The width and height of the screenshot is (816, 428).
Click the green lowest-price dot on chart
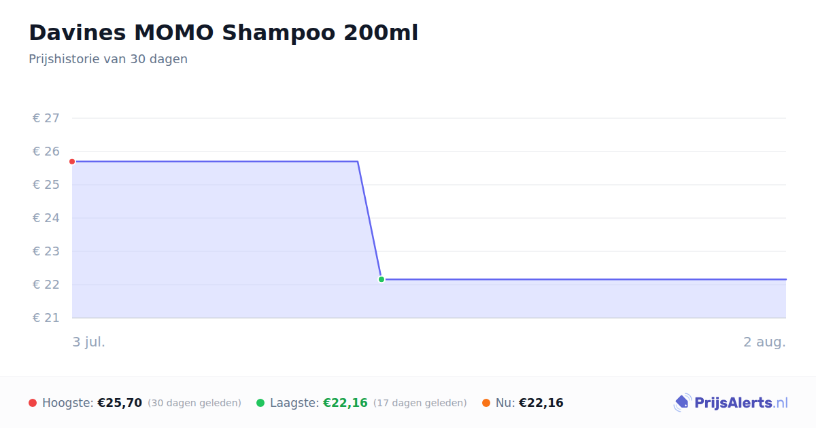381,279
